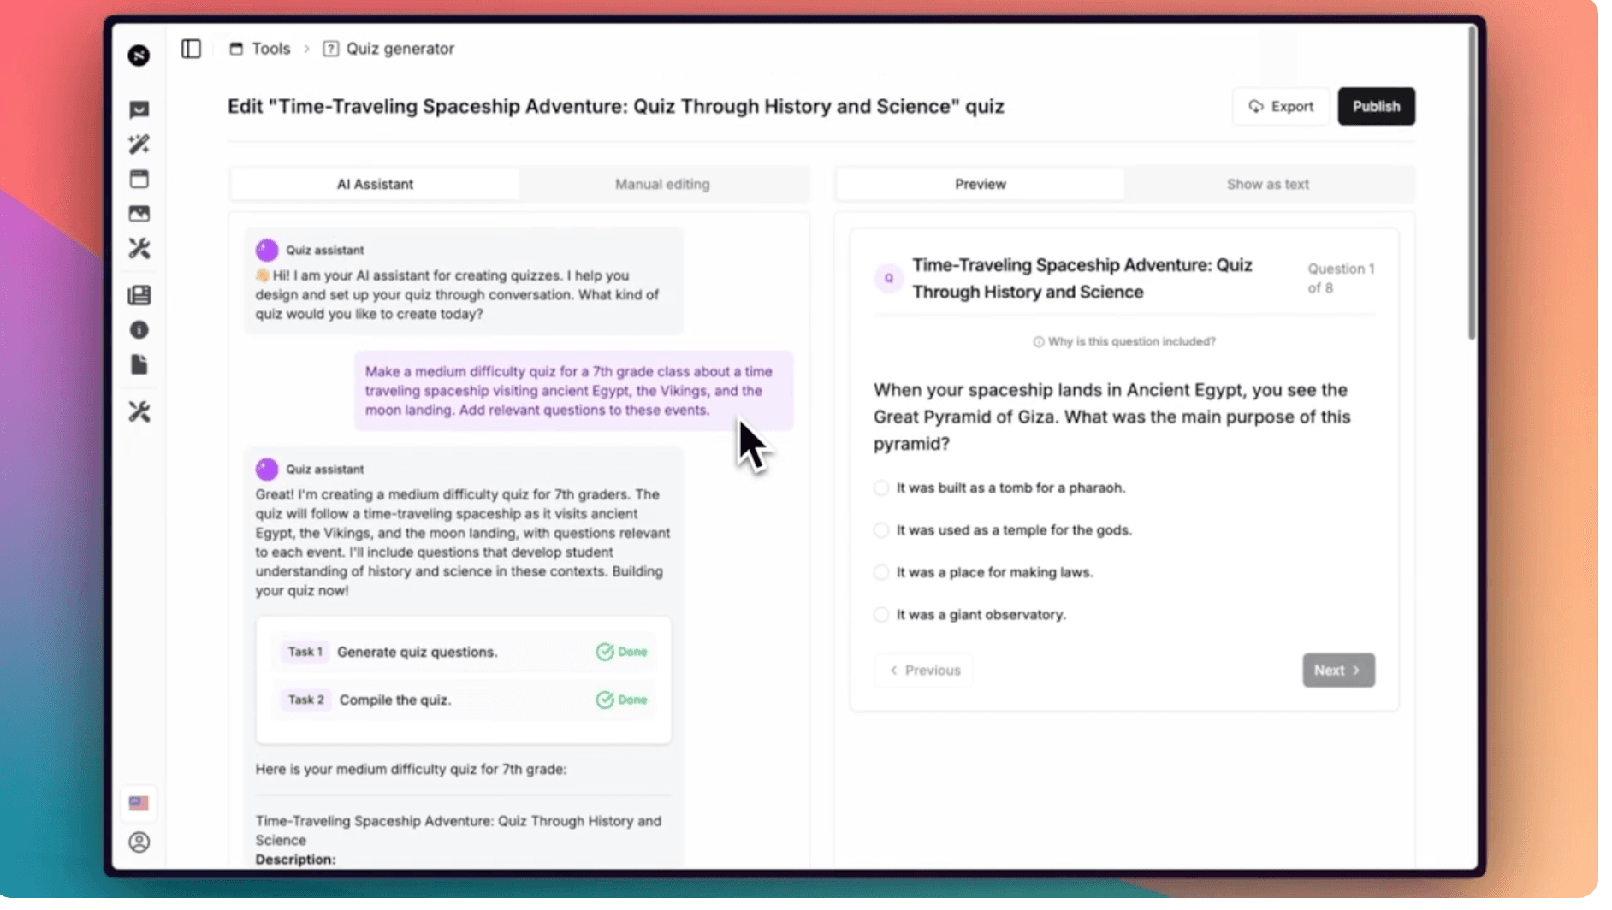
Task: Publish the quiz
Action: coord(1376,106)
